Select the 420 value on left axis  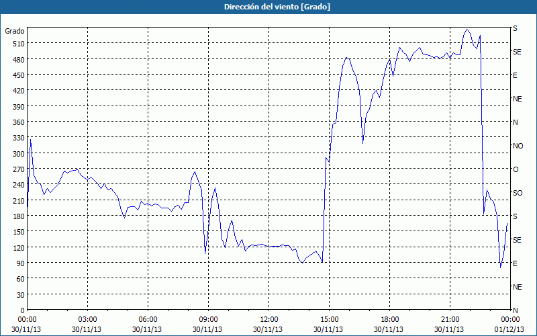click(x=19, y=91)
